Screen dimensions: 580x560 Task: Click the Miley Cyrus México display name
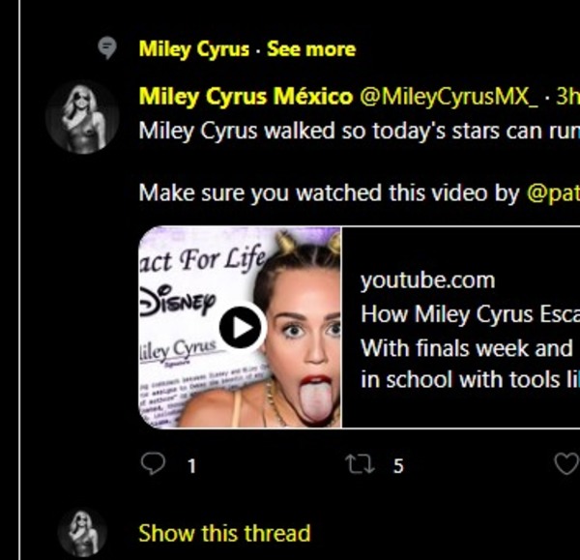[246, 97]
